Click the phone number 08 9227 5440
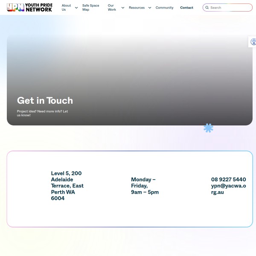This screenshot has height=256, width=256. [x=228, y=180]
